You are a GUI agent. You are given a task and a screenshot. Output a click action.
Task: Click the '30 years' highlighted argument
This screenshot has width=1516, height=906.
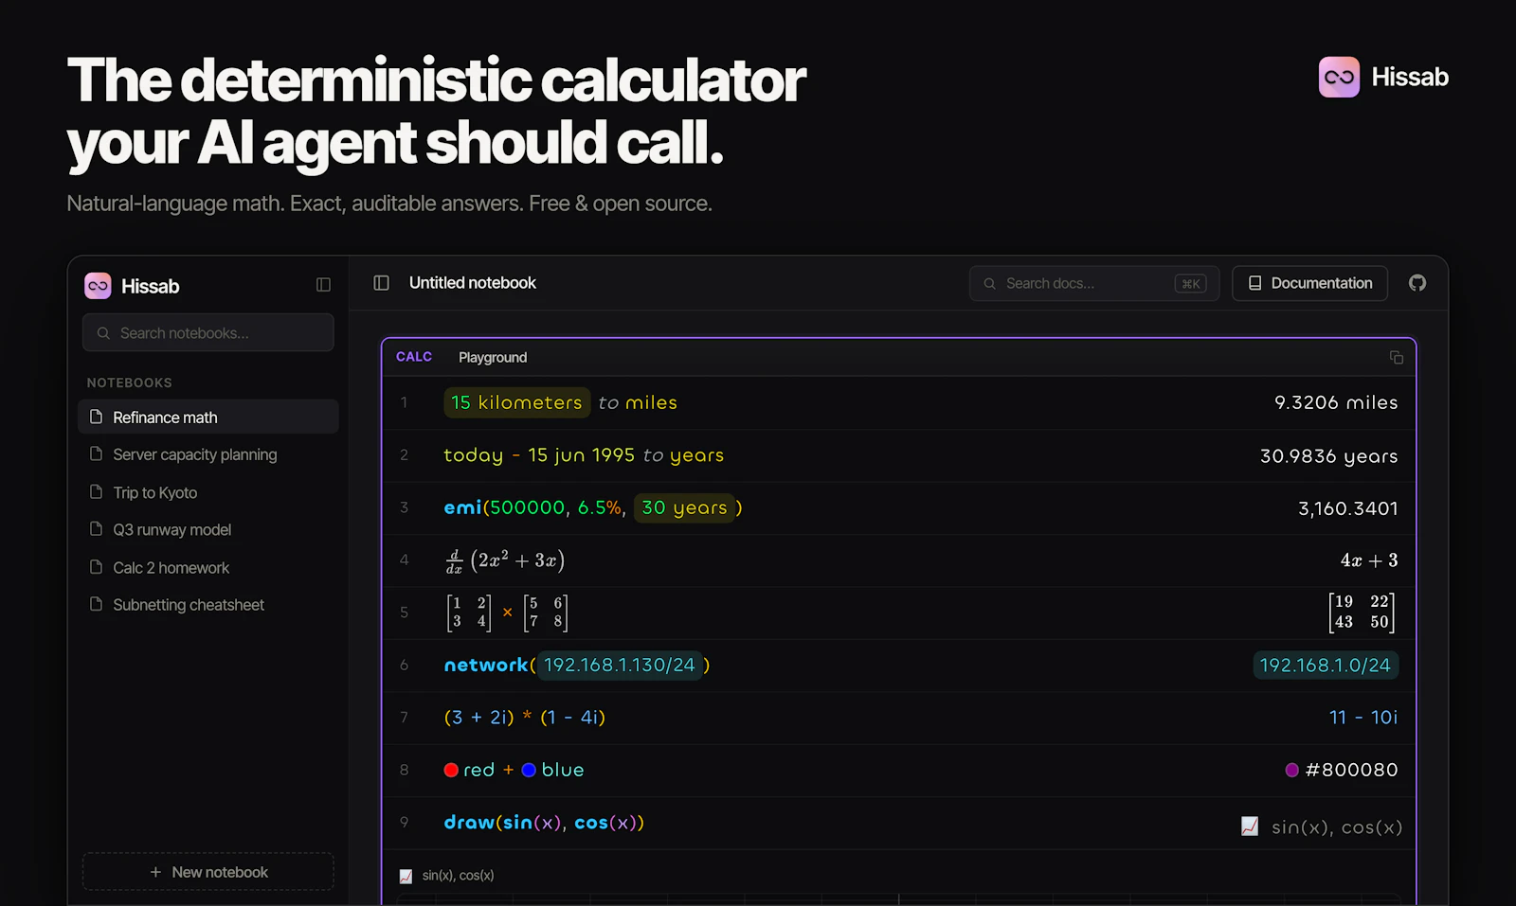point(684,507)
